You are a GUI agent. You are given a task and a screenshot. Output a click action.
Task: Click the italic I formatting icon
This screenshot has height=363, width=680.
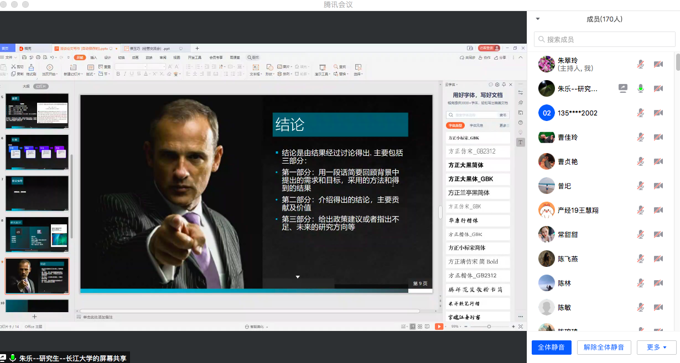pos(126,74)
